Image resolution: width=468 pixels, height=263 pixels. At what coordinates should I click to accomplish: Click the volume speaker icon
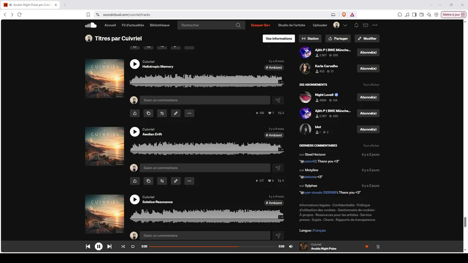click(x=291, y=247)
